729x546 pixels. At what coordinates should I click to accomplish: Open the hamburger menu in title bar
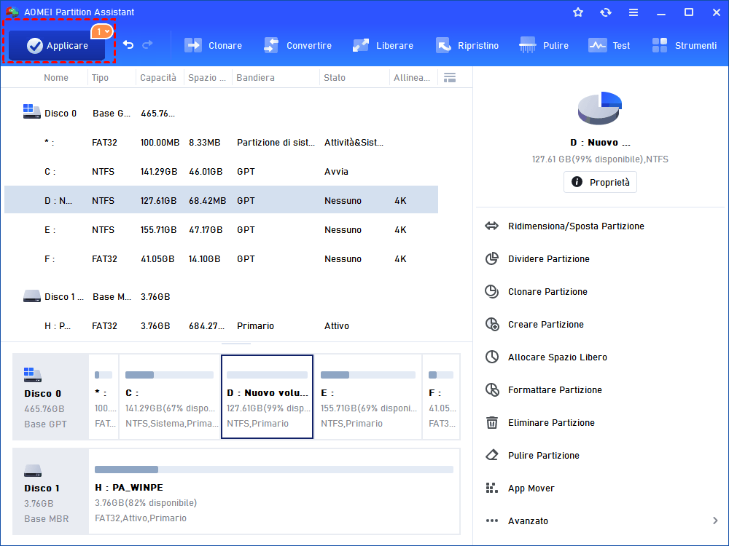[634, 12]
